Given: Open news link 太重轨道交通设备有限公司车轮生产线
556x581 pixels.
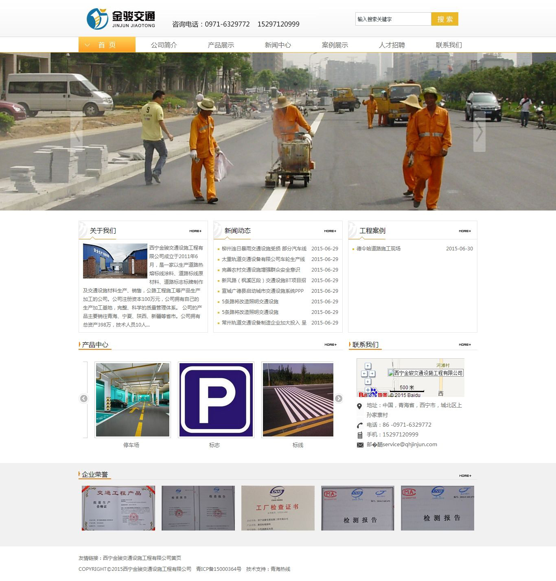Looking at the screenshot, I should point(263,259).
